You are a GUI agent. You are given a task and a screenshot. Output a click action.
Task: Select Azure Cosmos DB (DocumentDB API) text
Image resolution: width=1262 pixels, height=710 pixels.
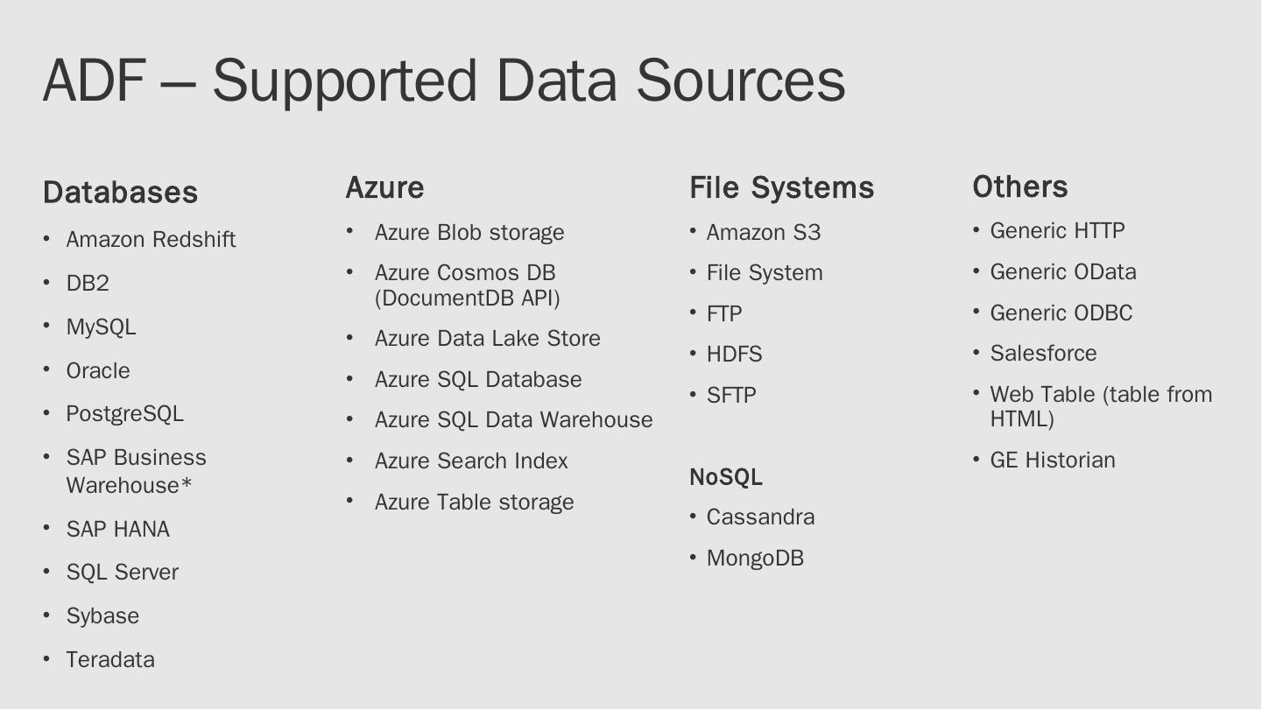466,285
